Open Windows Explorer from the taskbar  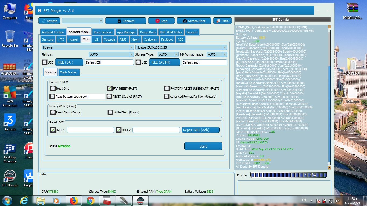(41, 200)
